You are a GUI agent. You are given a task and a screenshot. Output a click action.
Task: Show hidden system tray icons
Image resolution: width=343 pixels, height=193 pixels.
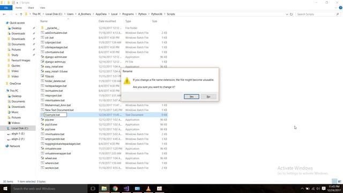pos(302,188)
